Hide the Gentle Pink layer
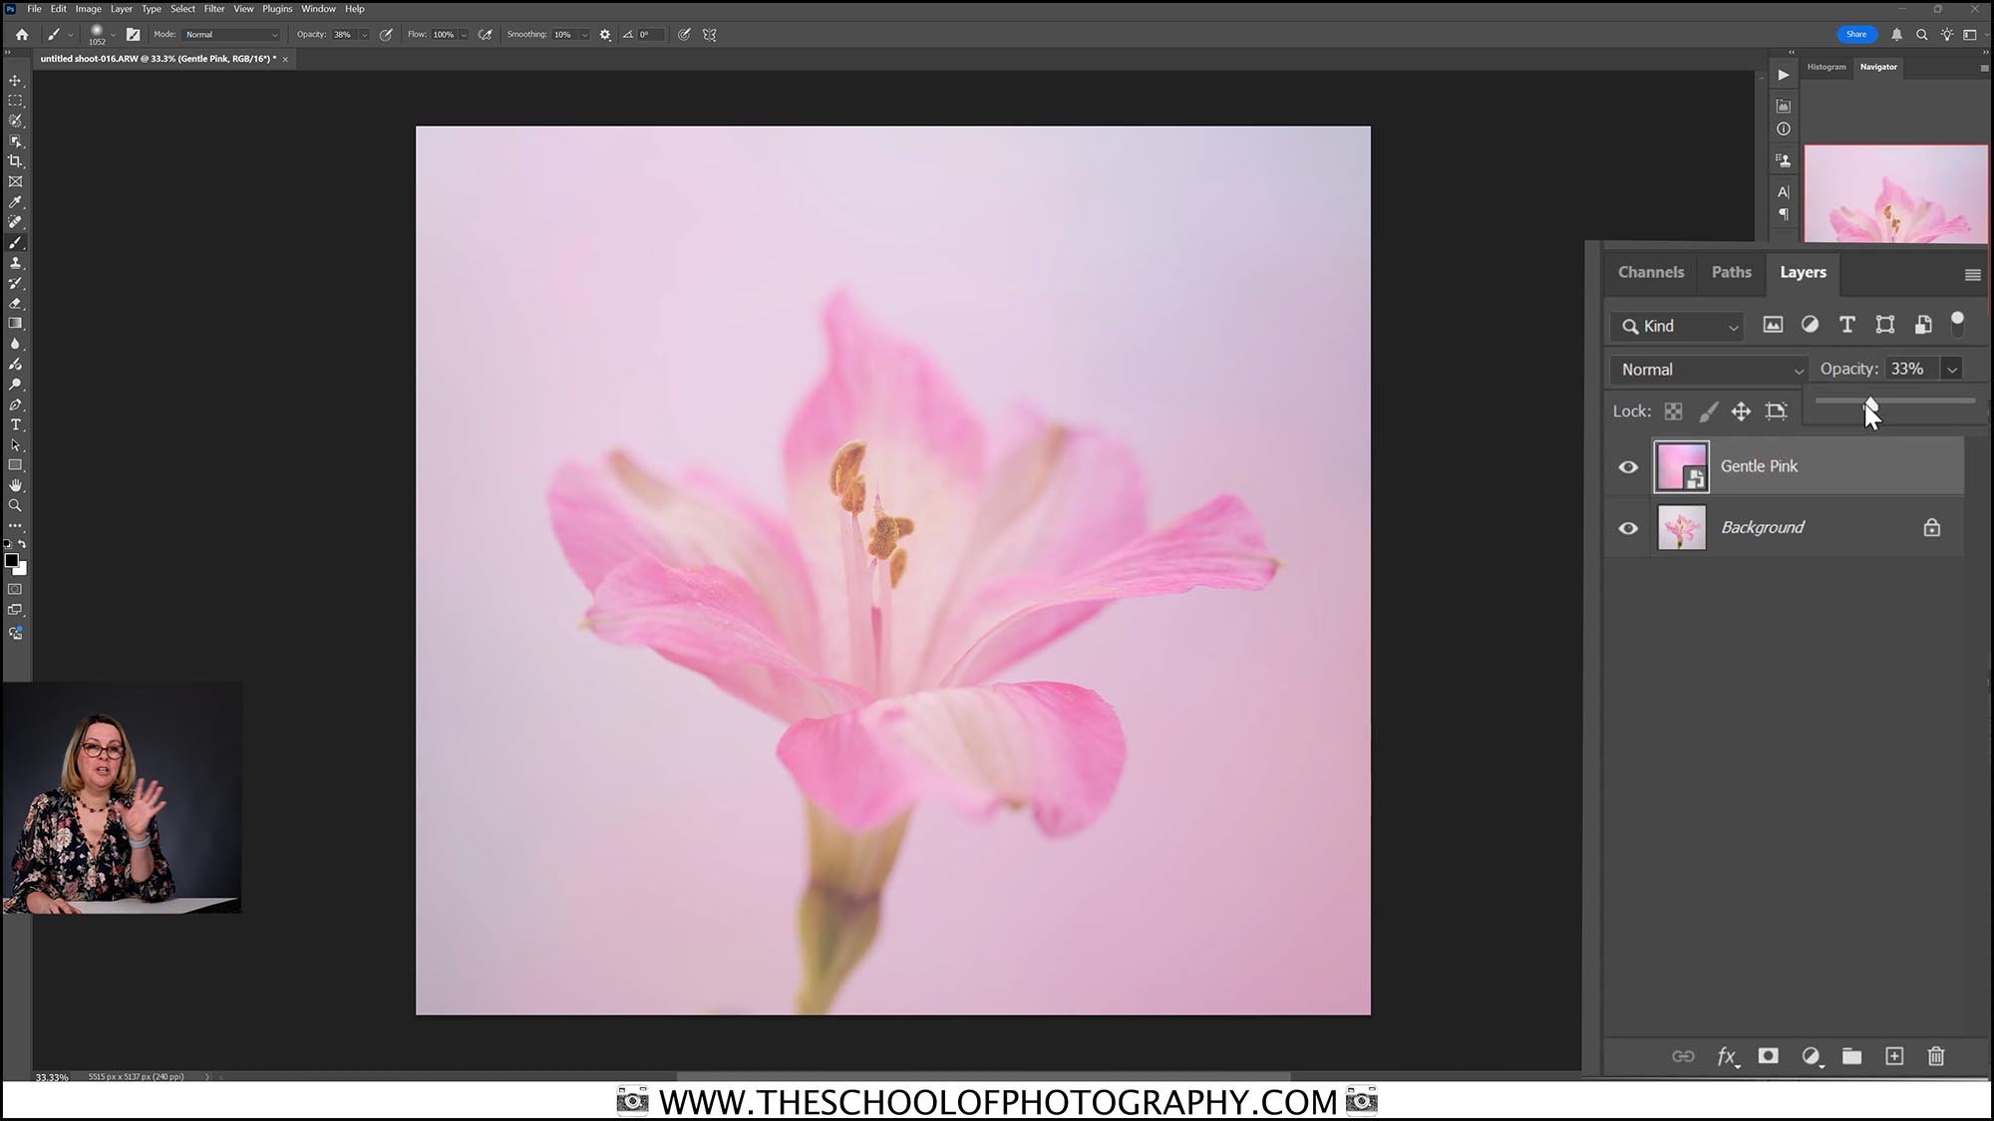 [x=1628, y=466]
